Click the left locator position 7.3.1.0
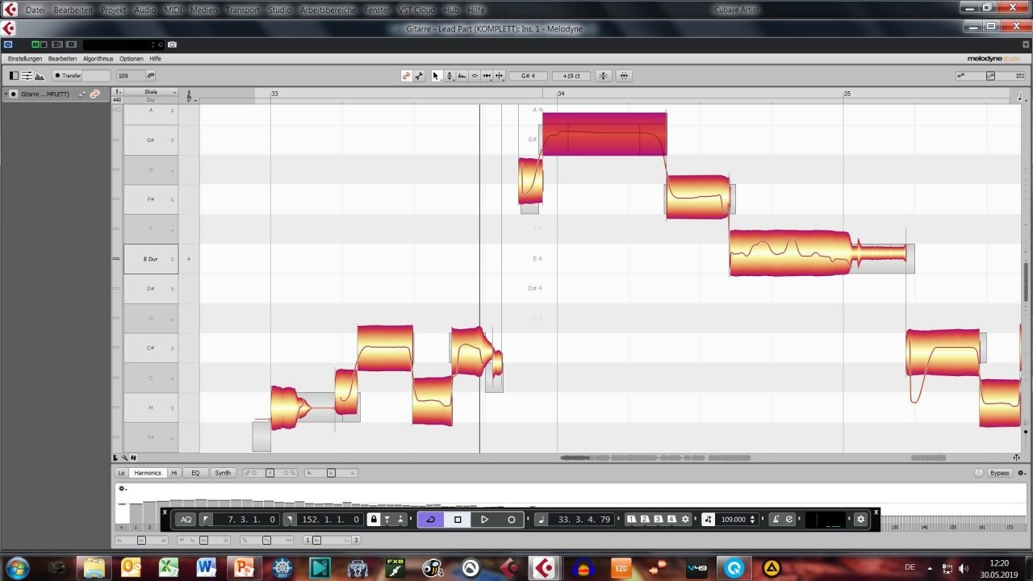Screen dimensions: 1033x581 tap(252, 520)
